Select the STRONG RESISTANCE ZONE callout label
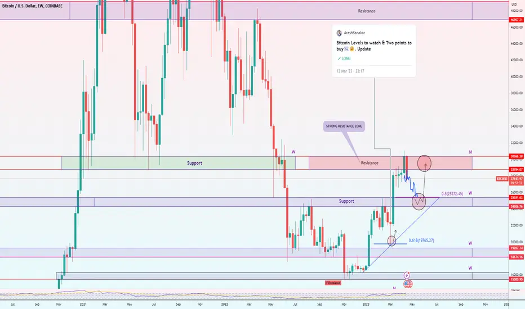Screen dimensions: 525x309 [x=344, y=126]
